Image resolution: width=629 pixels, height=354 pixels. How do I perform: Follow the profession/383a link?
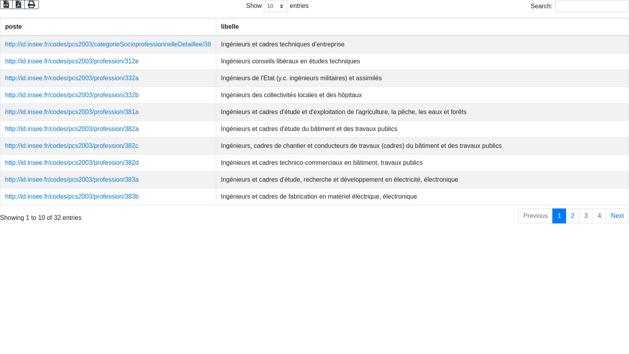click(72, 180)
